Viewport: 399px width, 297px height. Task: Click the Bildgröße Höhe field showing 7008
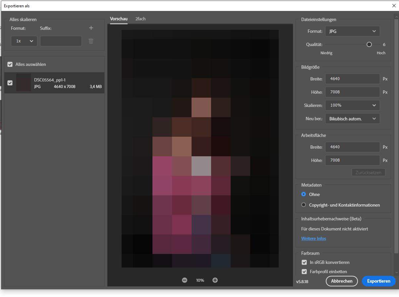click(x=353, y=92)
